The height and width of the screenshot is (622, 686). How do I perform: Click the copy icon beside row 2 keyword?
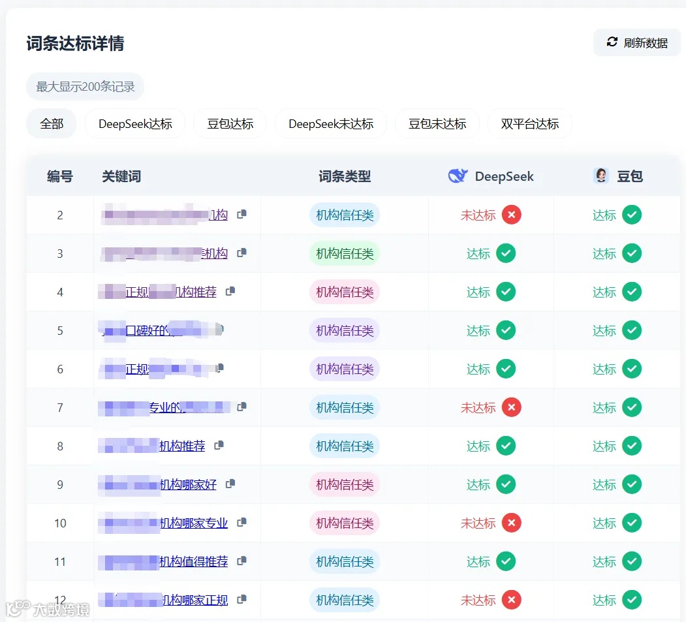240,214
